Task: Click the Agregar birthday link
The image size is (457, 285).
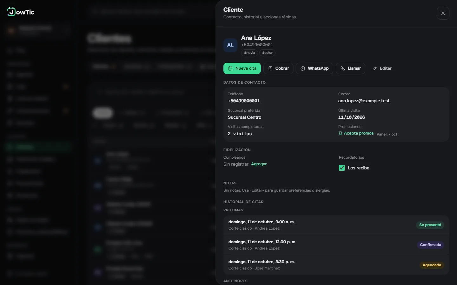Action: [259, 164]
